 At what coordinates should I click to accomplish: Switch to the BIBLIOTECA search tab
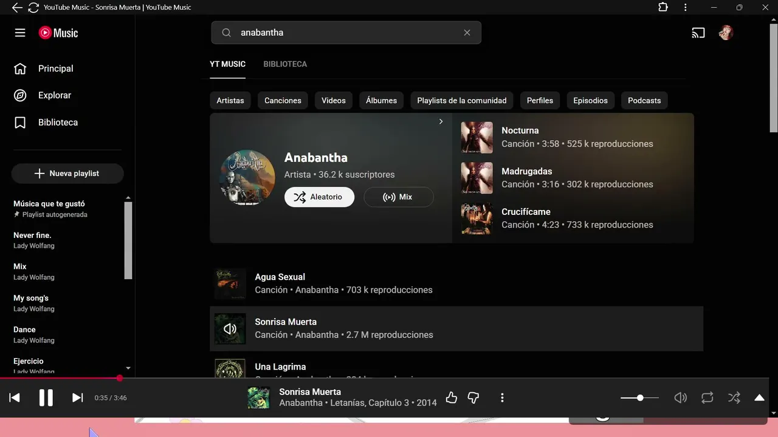(285, 64)
